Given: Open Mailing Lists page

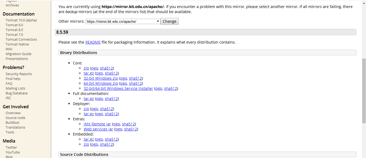Looking at the screenshot, I should click(15, 88).
